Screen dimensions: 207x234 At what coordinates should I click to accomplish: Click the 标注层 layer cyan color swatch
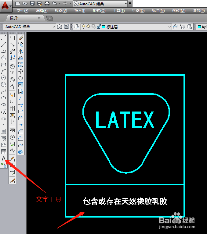103,27
